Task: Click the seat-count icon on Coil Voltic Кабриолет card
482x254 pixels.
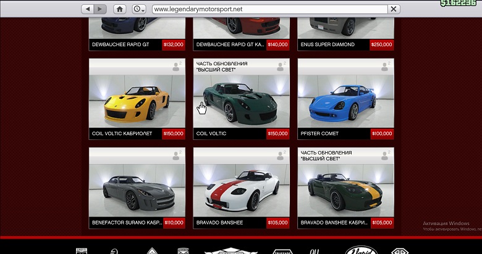Action: pos(177,65)
